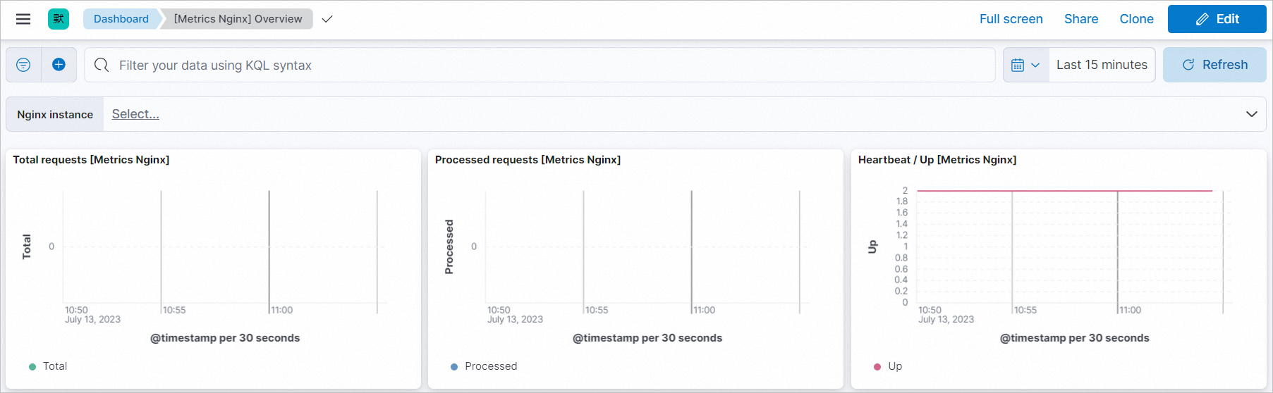The image size is (1273, 393).
Task: Open the calendar quick date menu
Action: click(1026, 65)
